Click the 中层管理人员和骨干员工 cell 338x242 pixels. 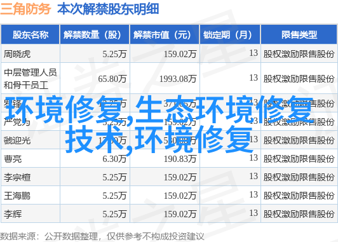(x=30, y=79)
